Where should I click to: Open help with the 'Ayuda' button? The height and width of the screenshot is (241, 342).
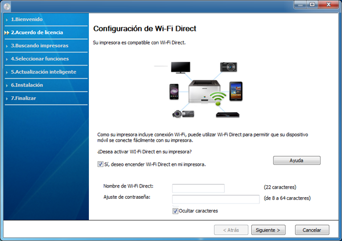[x=296, y=161]
